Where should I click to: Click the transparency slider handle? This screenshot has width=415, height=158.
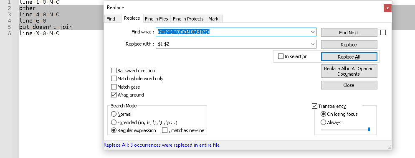pos(369,130)
